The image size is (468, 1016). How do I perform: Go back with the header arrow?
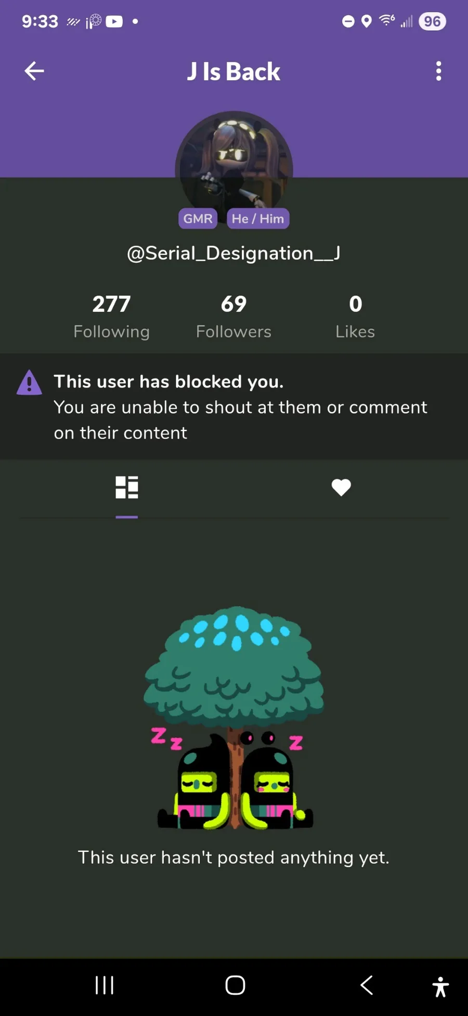(x=34, y=71)
